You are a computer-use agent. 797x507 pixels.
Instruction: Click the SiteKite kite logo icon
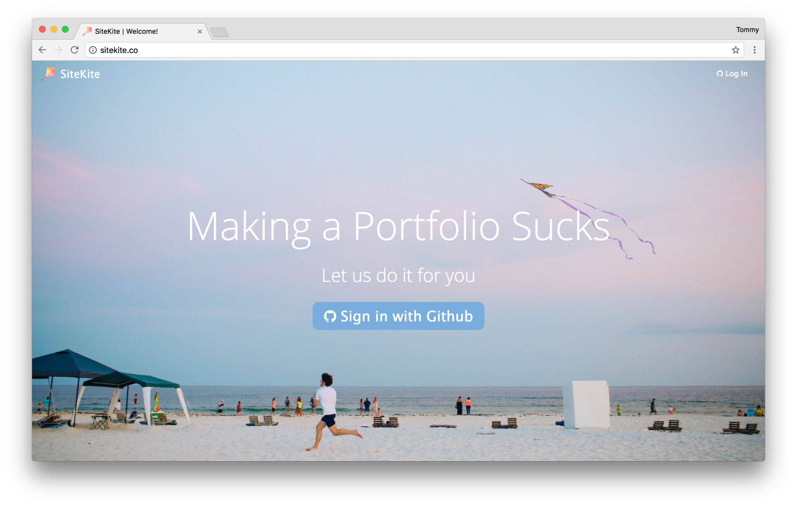(x=48, y=74)
